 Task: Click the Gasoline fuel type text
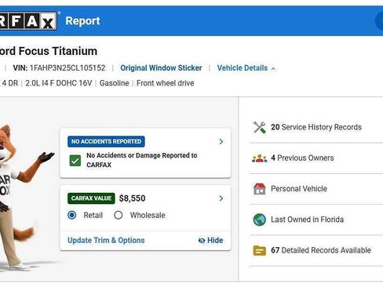(x=115, y=83)
